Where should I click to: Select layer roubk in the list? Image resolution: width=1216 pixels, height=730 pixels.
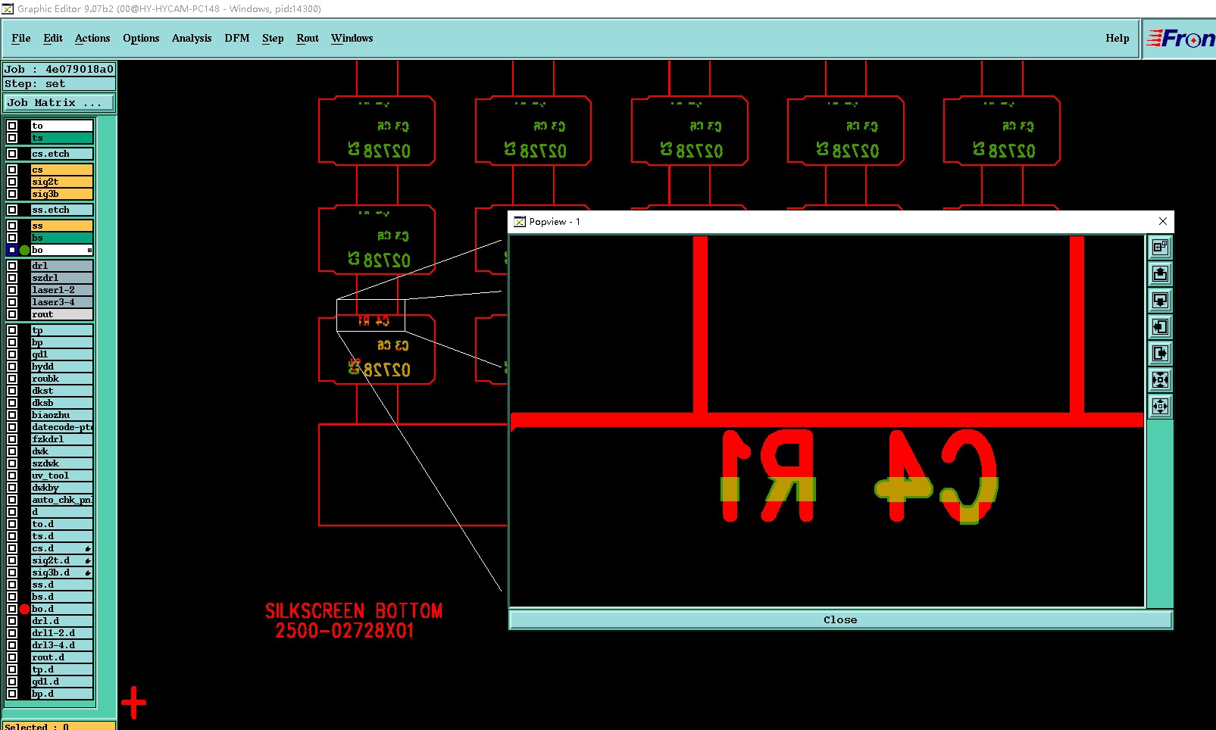tap(61, 379)
